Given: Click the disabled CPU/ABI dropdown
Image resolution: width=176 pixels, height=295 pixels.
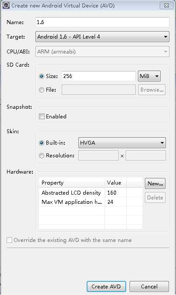Looking at the screenshot, I should (x=102, y=52).
